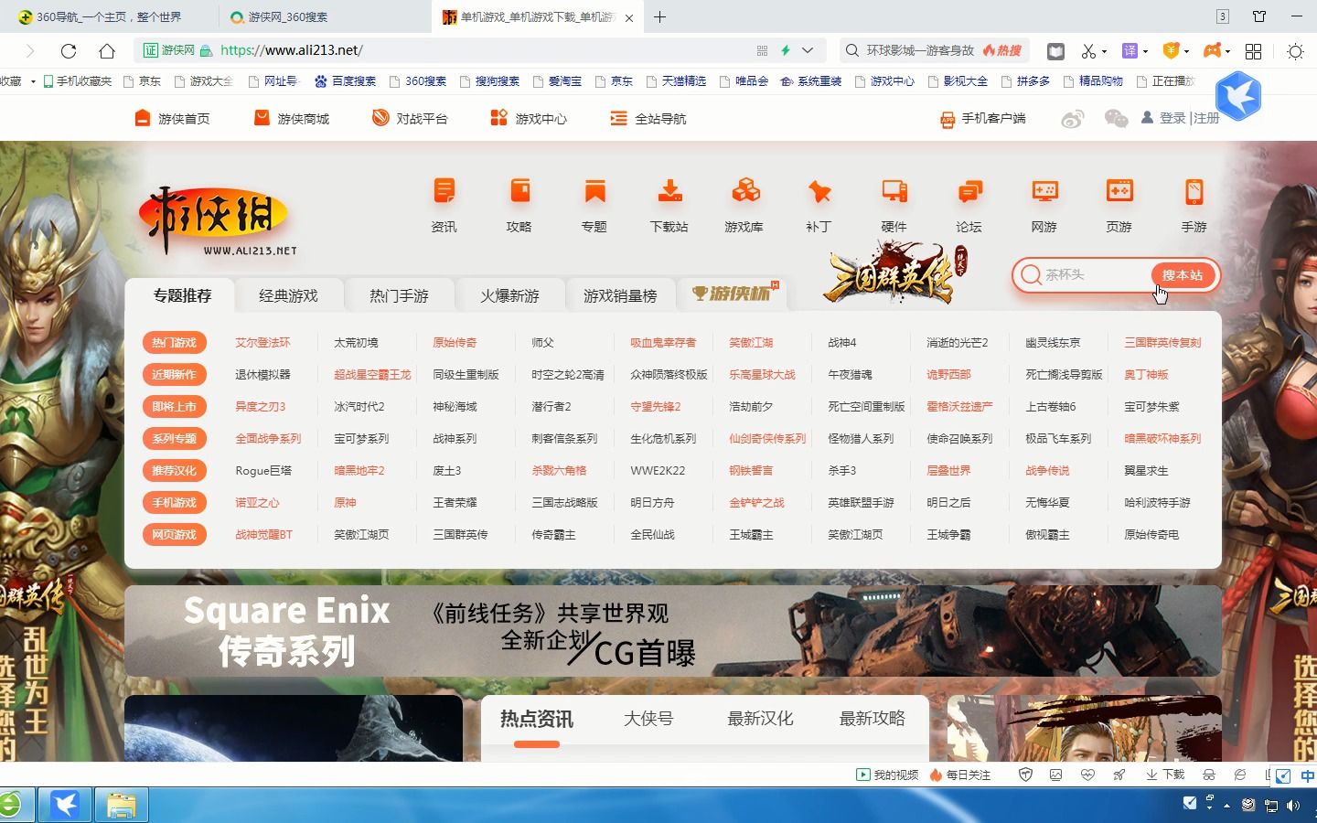Viewport: 1317px width, 823px height.
Task: Click the taskbar volume speaker icon
Action: [1293, 805]
